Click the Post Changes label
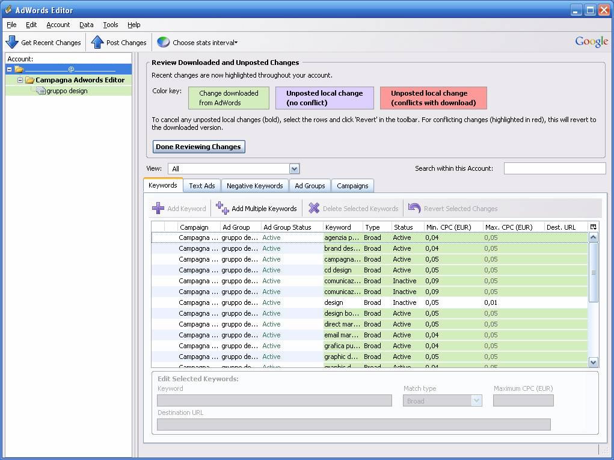614x460 pixels. (126, 42)
